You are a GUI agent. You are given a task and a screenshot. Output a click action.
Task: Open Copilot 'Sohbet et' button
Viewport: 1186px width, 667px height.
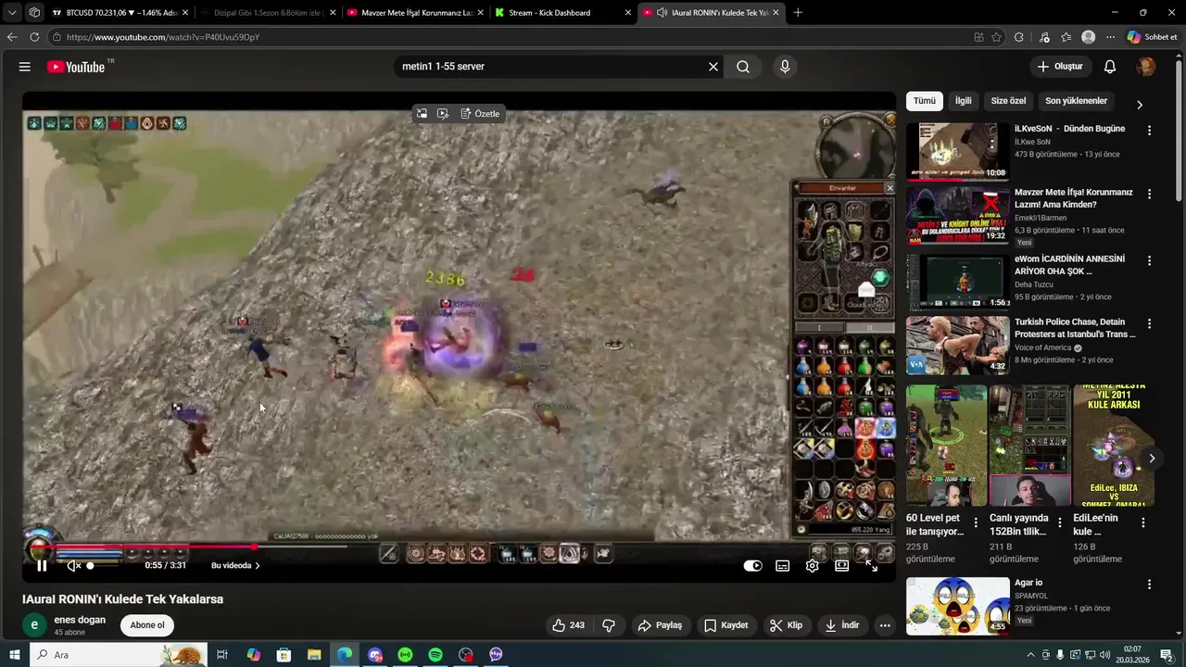(1152, 37)
